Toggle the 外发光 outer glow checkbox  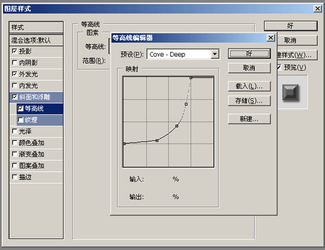coord(14,74)
